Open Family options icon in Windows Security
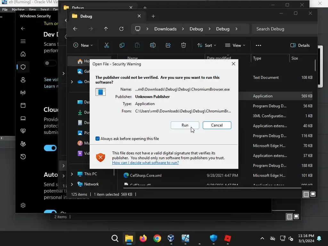The image size is (328, 246). (x=23, y=144)
